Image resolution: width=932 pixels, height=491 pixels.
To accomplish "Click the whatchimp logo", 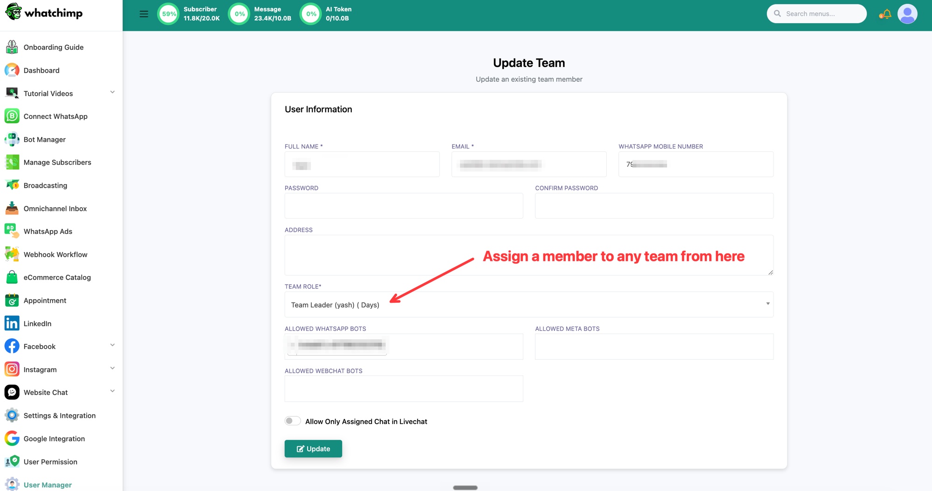I will pos(44,13).
